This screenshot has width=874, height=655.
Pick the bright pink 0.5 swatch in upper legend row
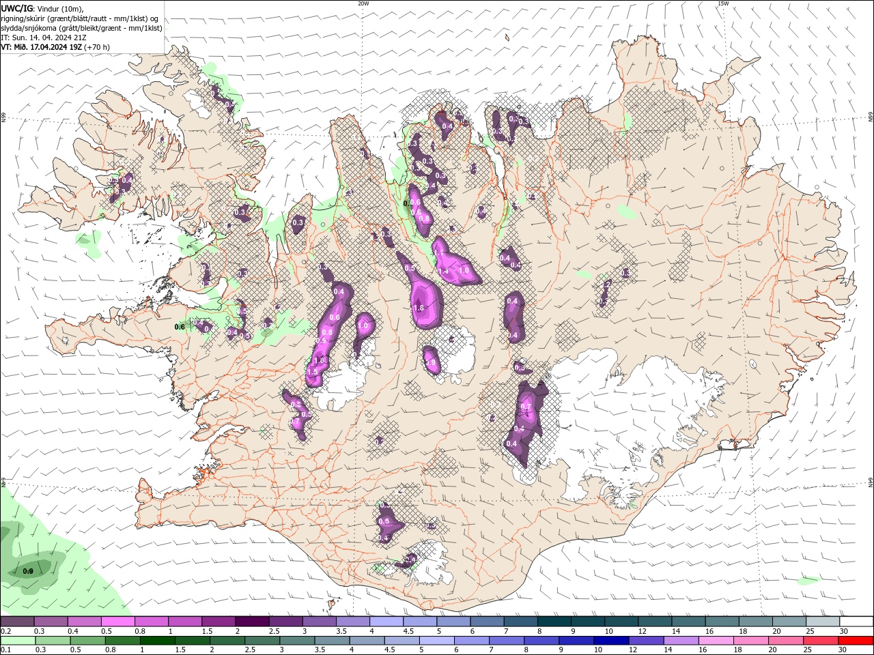[x=117, y=622]
